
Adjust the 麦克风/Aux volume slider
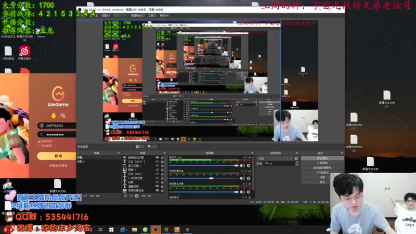click(204, 165)
